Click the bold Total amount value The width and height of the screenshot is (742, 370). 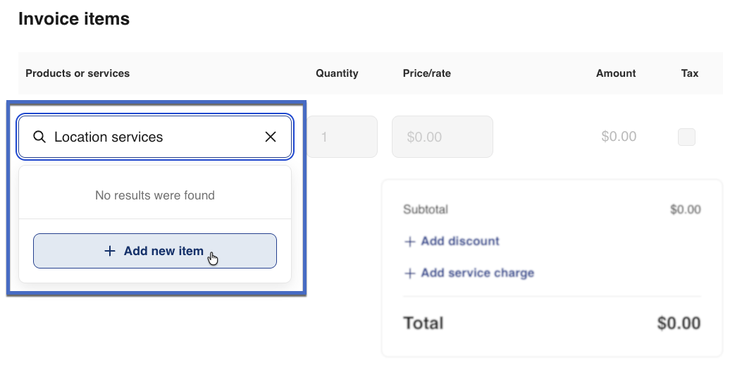tap(679, 323)
